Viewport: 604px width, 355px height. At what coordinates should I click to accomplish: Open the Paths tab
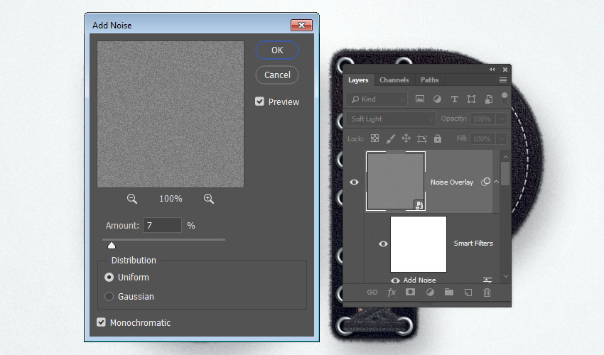click(x=429, y=80)
